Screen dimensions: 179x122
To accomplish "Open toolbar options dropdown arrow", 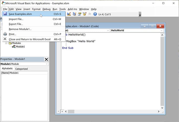I will 140,14.
